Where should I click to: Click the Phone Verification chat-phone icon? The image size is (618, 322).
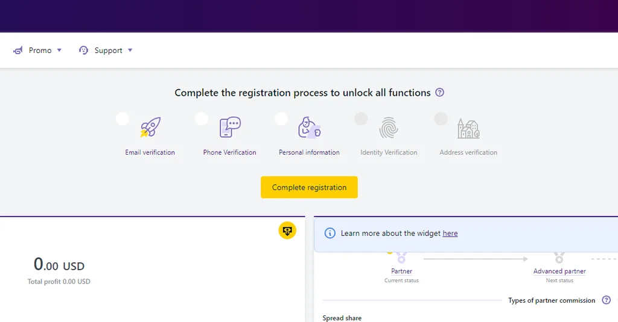coord(230,128)
